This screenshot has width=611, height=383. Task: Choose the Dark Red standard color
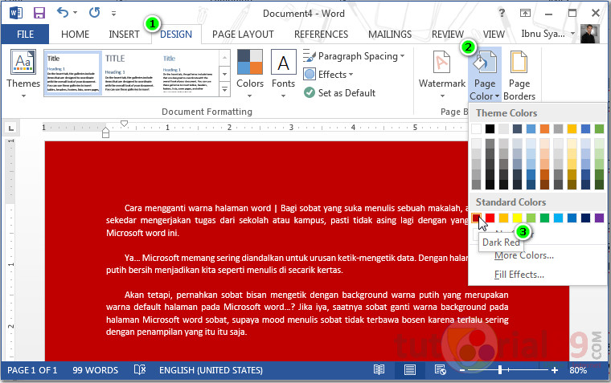pyautogui.click(x=476, y=218)
